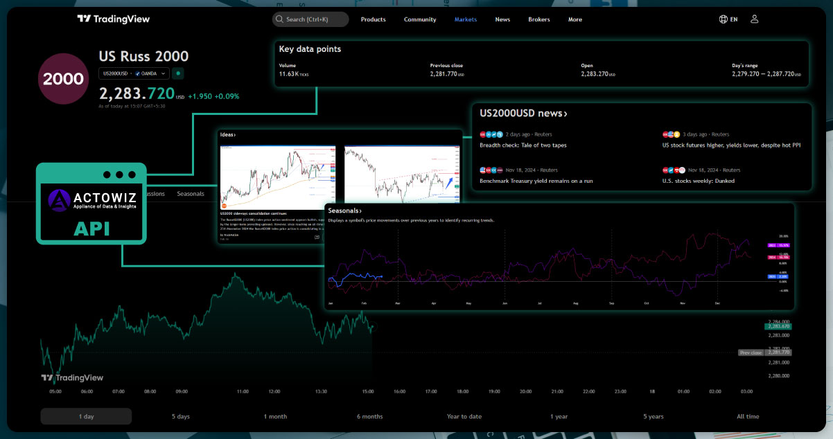Click the Prev close label on chart

[x=751, y=352]
